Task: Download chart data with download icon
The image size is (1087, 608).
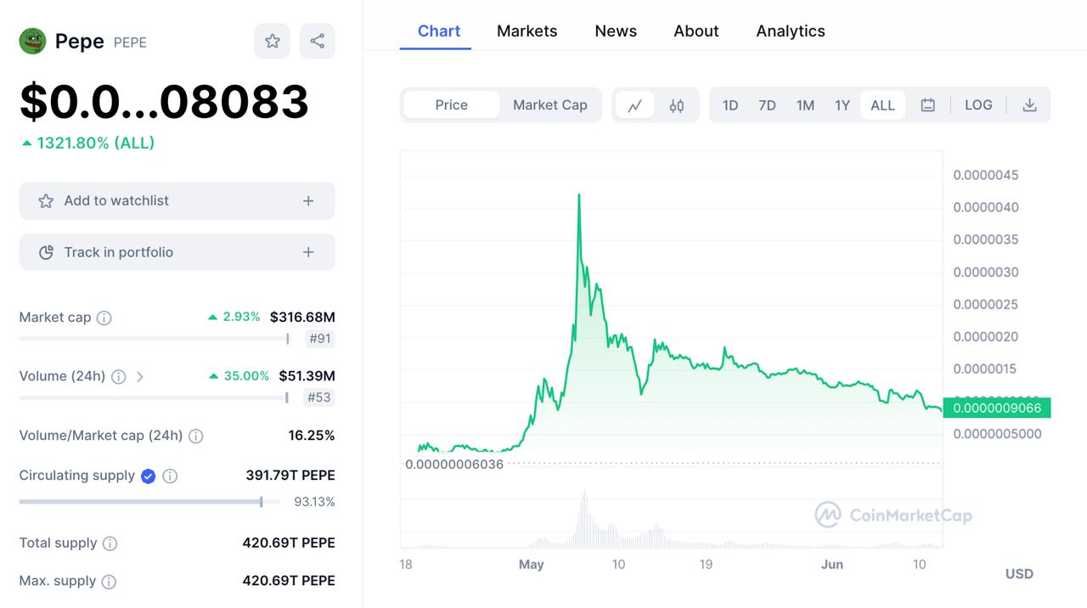Action: click(1029, 105)
